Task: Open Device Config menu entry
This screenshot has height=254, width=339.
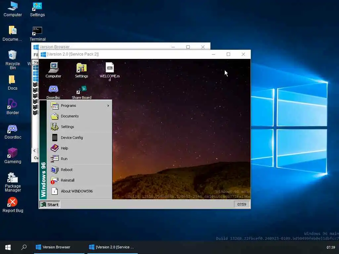Action: click(x=79, y=138)
